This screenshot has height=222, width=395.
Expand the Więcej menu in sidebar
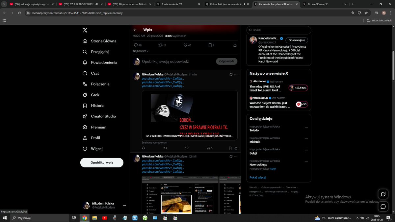tap(92, 149)
